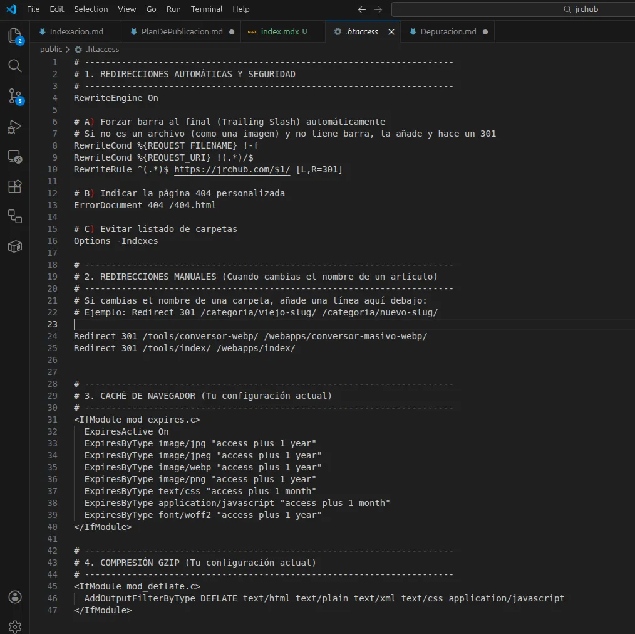Close the .htaccess editor tab

(391, 31)
